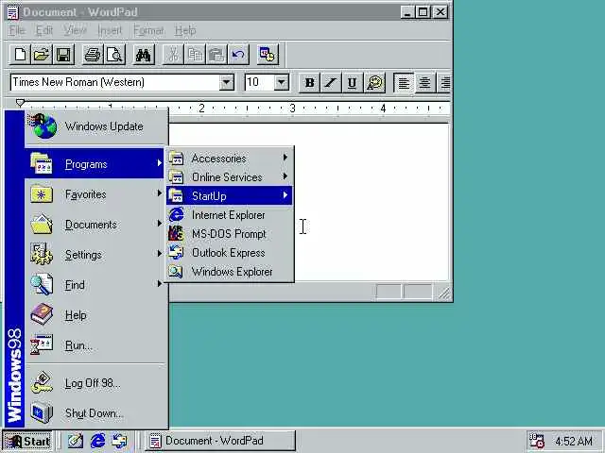
Task: Click Internet Explorer quick launch icon
Action: (x=97, y=441)
